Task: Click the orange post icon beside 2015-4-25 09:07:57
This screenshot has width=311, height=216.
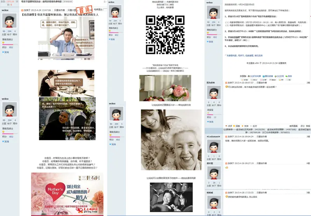Action: pos(226,83)
